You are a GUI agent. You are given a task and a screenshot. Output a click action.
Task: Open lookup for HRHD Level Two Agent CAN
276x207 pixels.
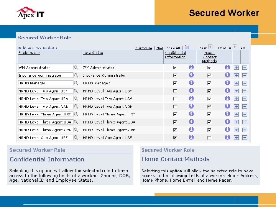click(76, 106)
